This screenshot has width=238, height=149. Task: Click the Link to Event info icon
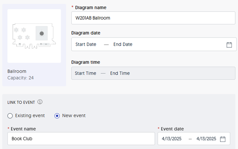40,102
